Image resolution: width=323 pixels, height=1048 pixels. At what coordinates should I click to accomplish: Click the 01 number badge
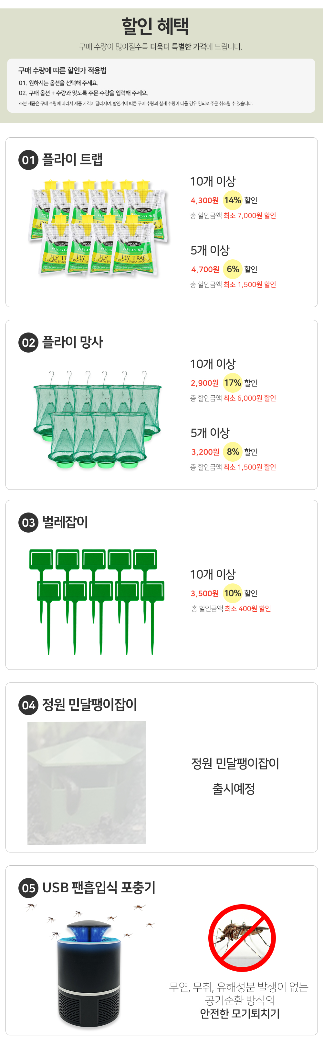28,160
